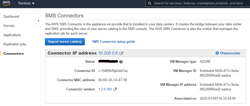Click external link icon beside connector version
The height and width of the screenshot is (106, 250).
(115, 89)
